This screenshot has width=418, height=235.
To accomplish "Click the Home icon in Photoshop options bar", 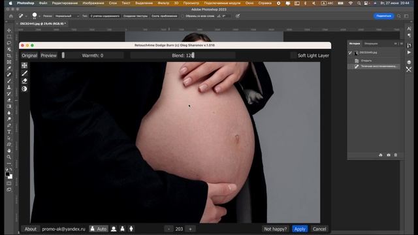I will click(x=11, y=16).
